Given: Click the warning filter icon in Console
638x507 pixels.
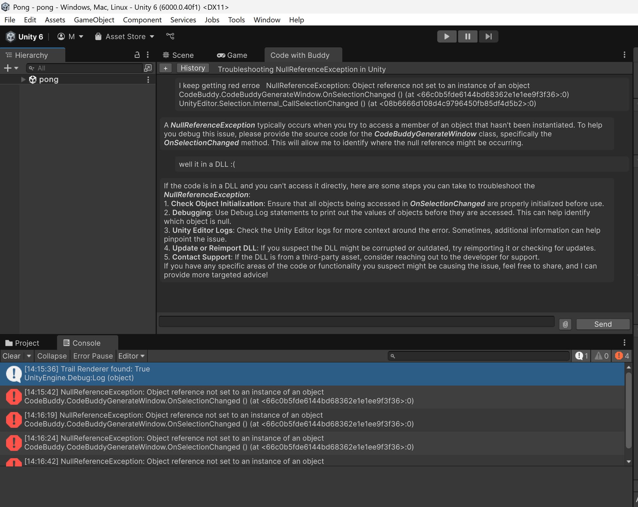Looking at the screenshot, I should click(601, 356).
